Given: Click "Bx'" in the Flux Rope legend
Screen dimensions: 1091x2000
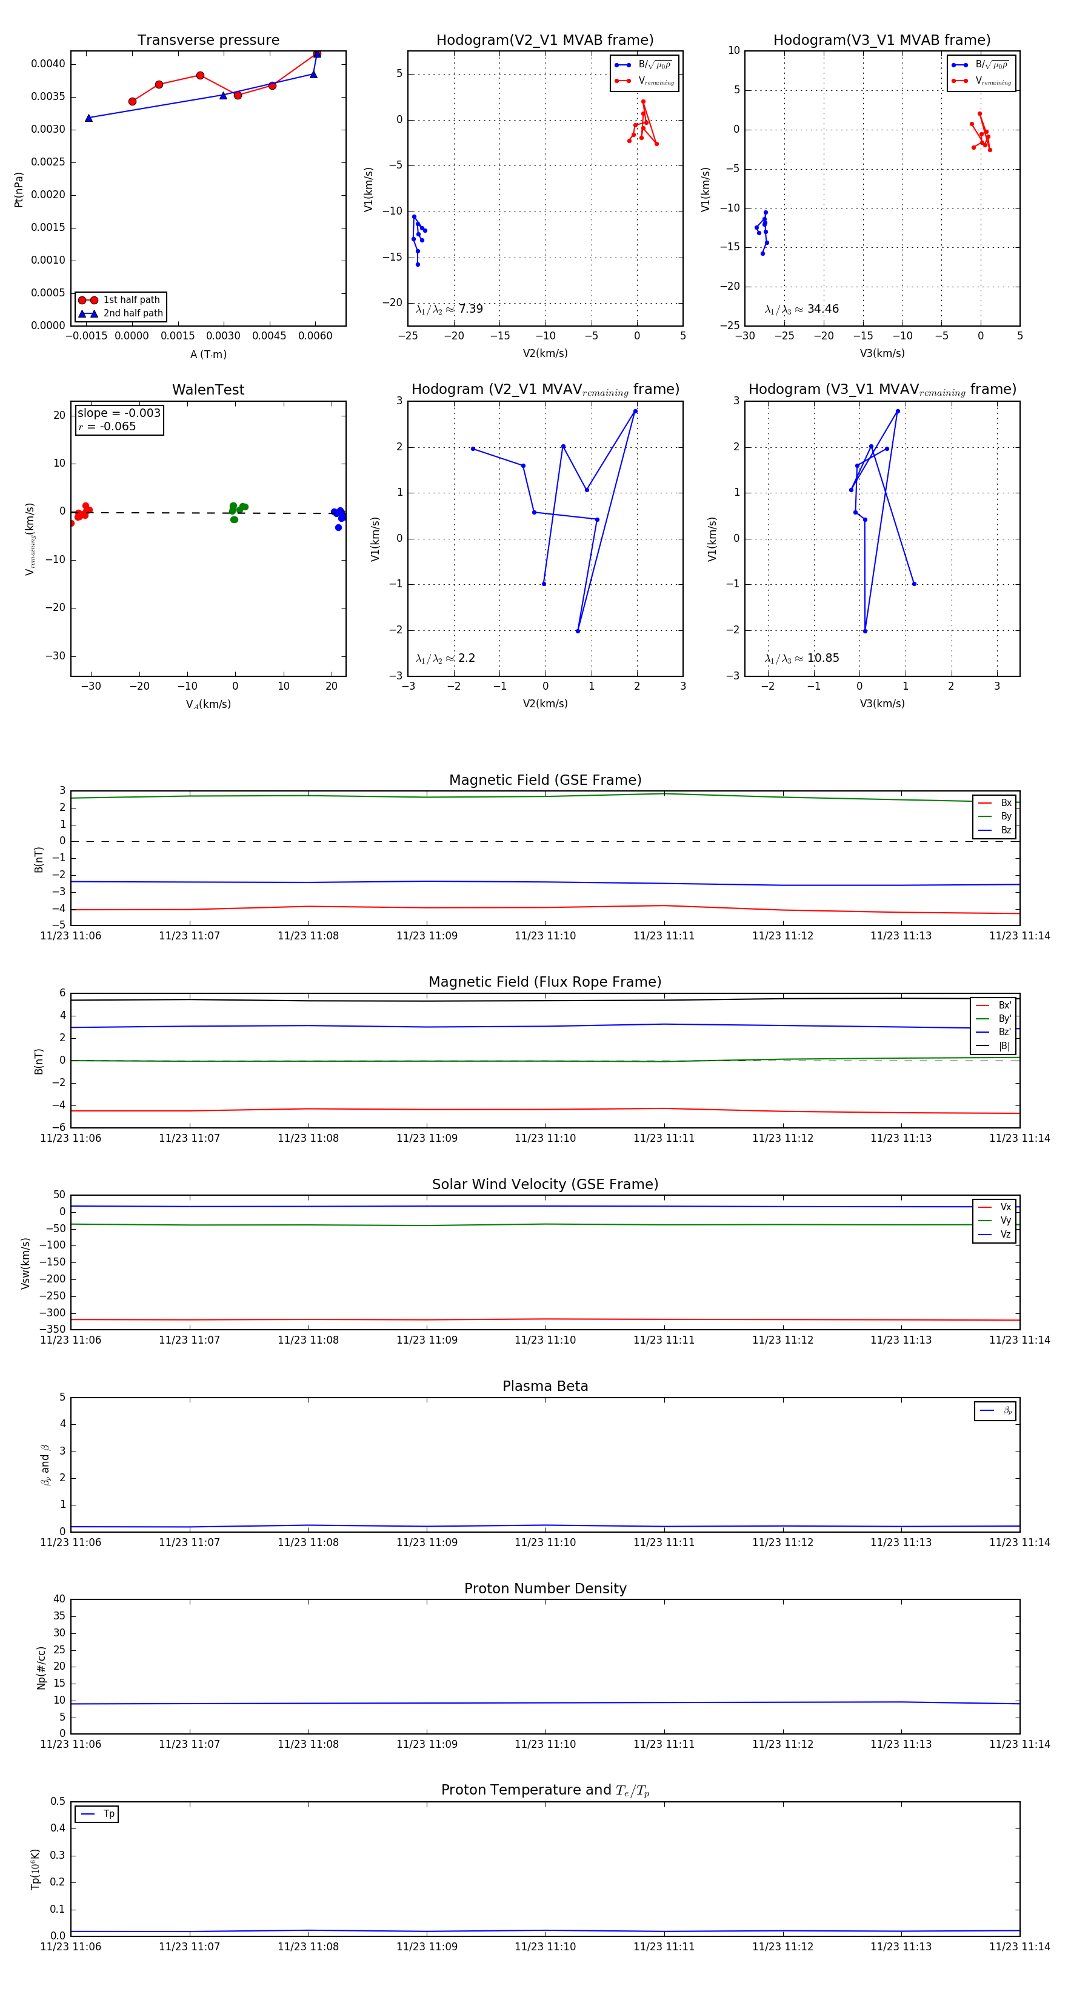Looking at the screenshot, I should [1004, 1005].
